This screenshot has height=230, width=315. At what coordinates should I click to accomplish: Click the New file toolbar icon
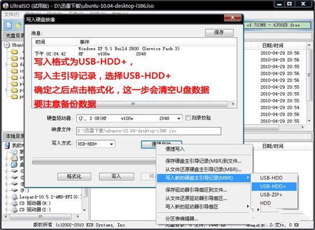pyautogui.click(x=9, y=25)
